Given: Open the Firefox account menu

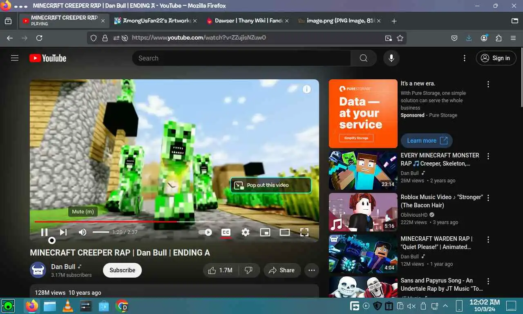Looking at the screenshot, I should click(484, 38).
